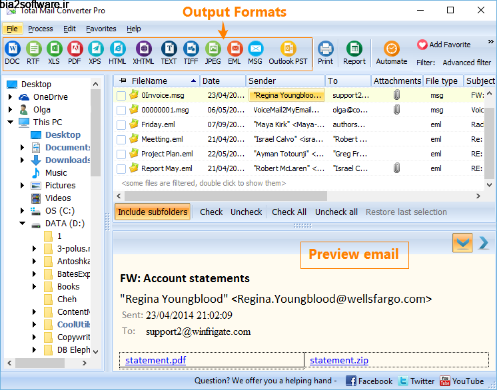The width and height of the screenshot is (497, 390).
Task: Select RTF output format
Action: [x=33, y=53]
